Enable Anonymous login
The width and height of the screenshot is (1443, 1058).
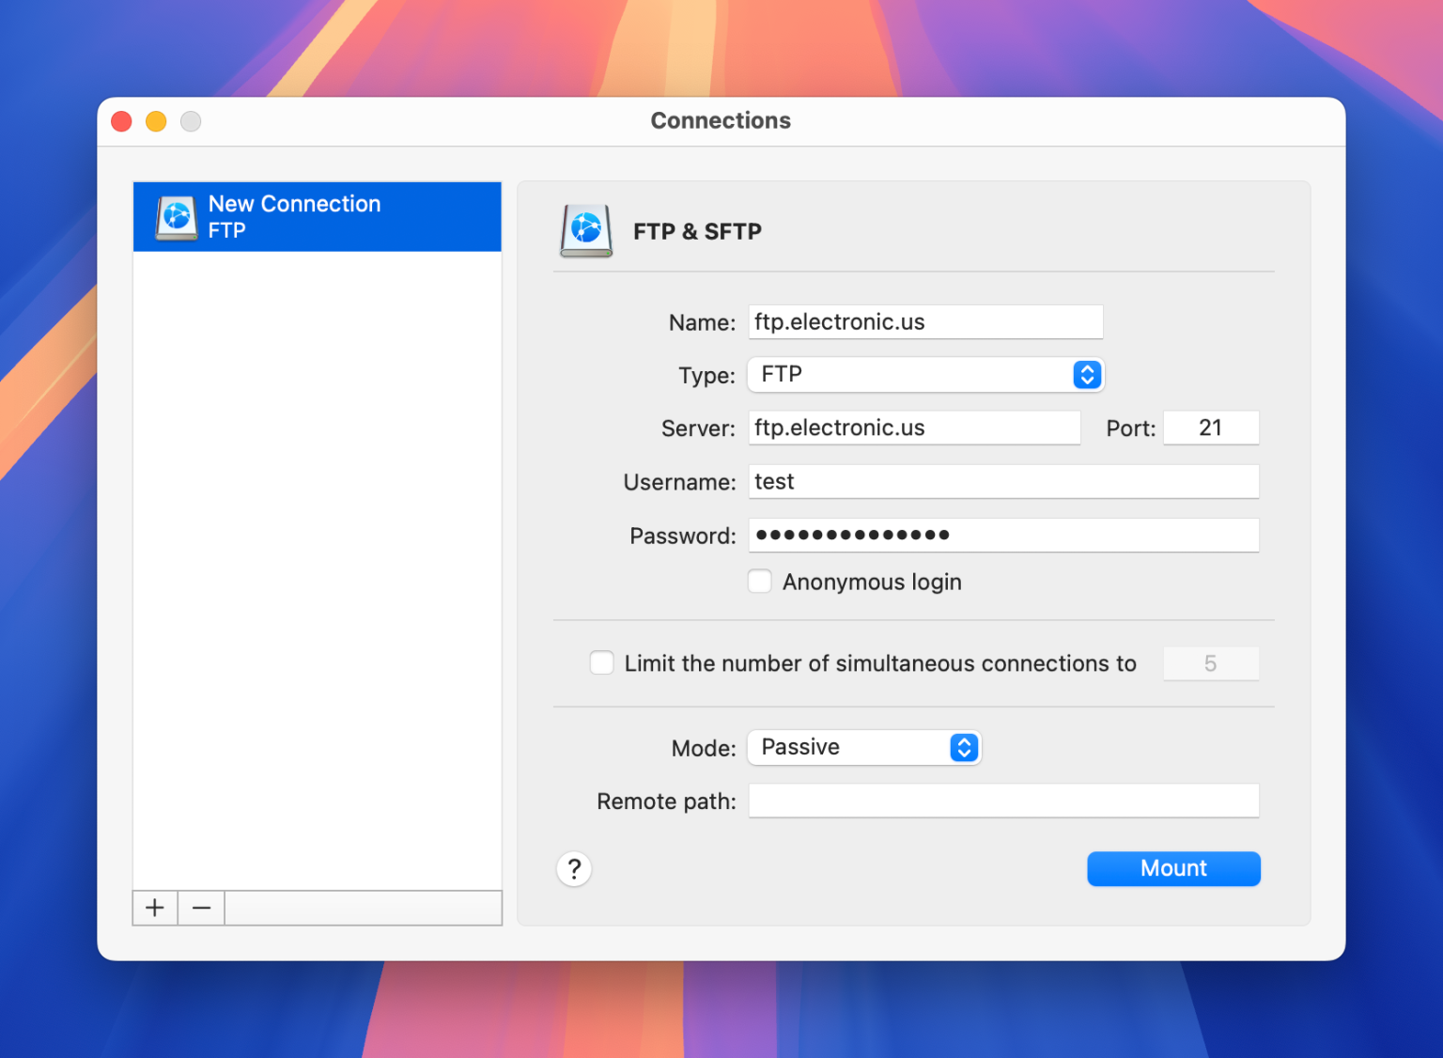click(759, 581)
